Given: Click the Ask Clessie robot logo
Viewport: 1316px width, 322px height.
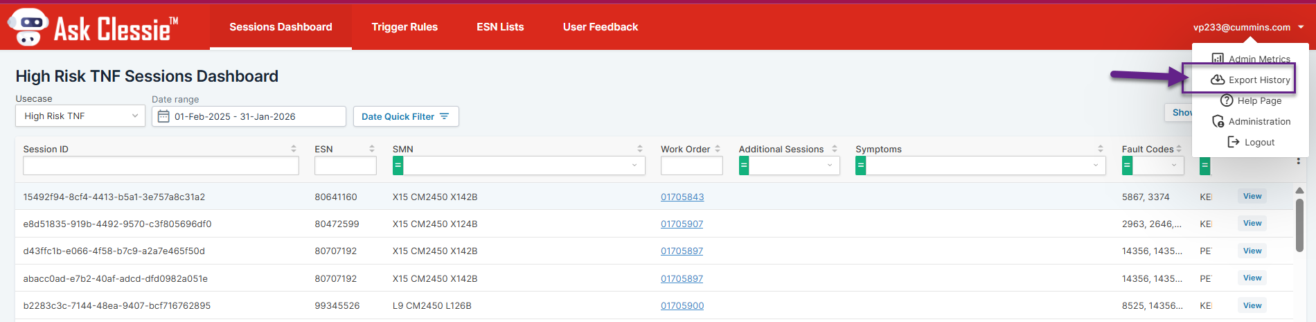Looking at the screenshot, I should tap(29, 26).
